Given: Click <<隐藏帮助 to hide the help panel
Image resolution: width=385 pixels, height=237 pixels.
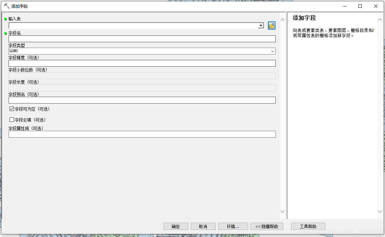Looking at the screenshot, I should (x=267, y=226).
